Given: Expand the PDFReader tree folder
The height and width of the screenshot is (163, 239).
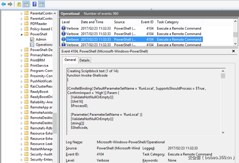Looking at the screenshot, I should tap(22, 24).
